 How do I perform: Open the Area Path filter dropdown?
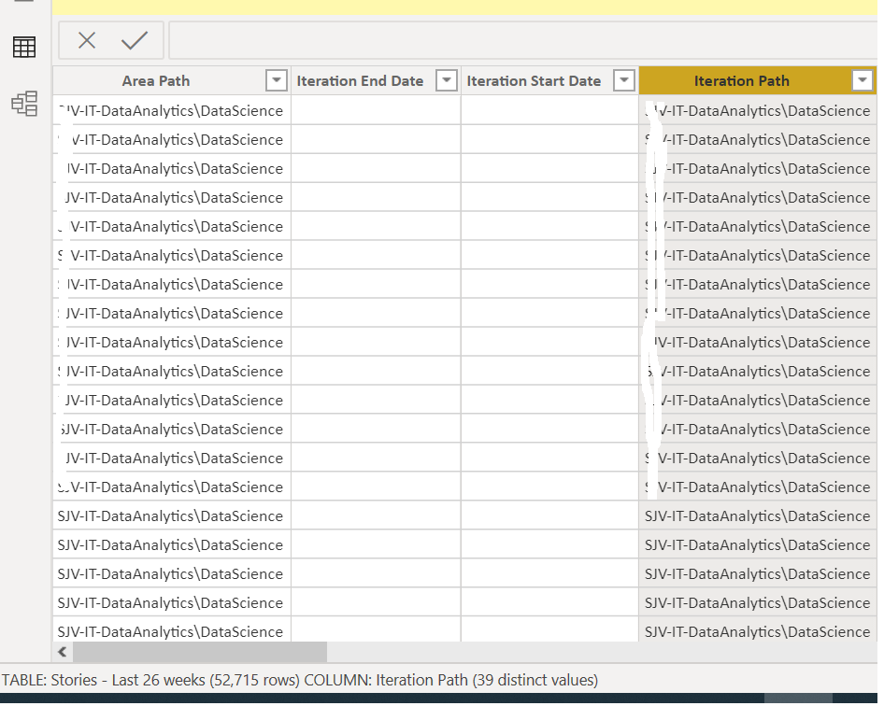coord(276,80)
